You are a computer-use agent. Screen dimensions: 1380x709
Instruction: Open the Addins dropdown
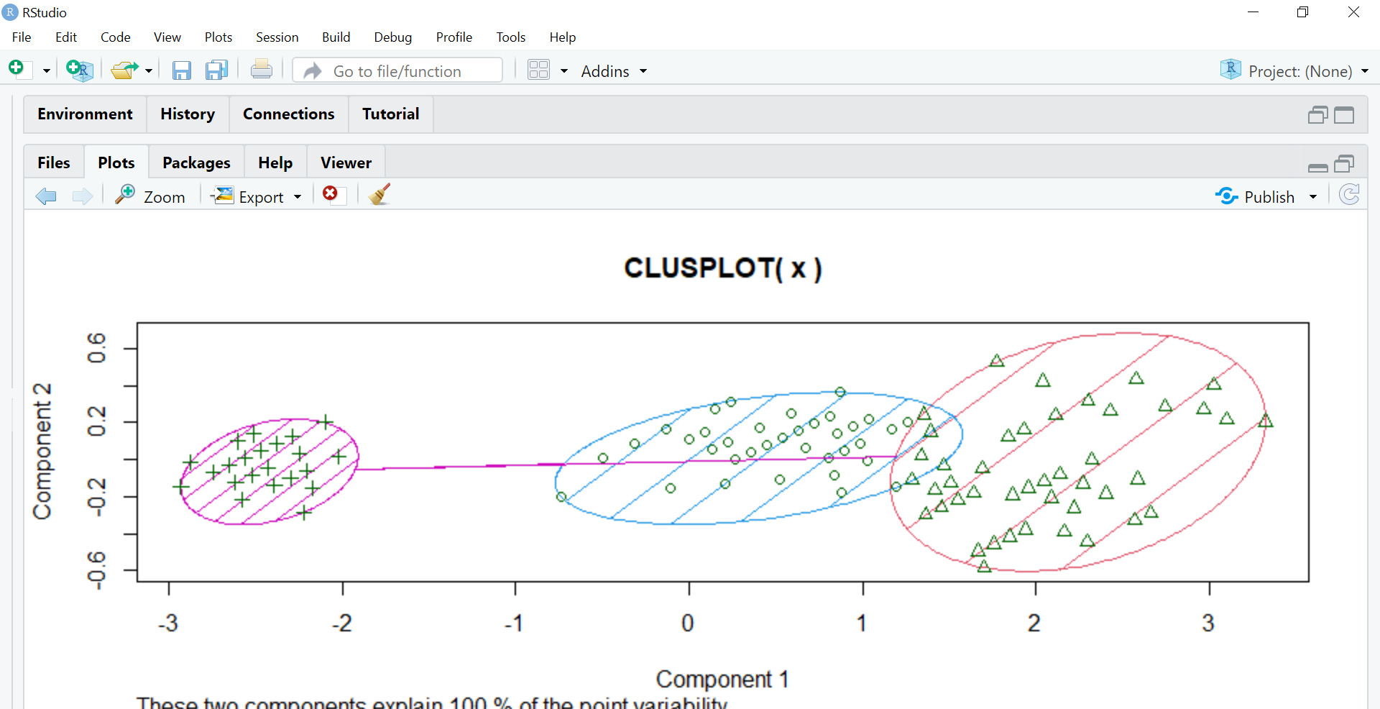click(614, 71)
